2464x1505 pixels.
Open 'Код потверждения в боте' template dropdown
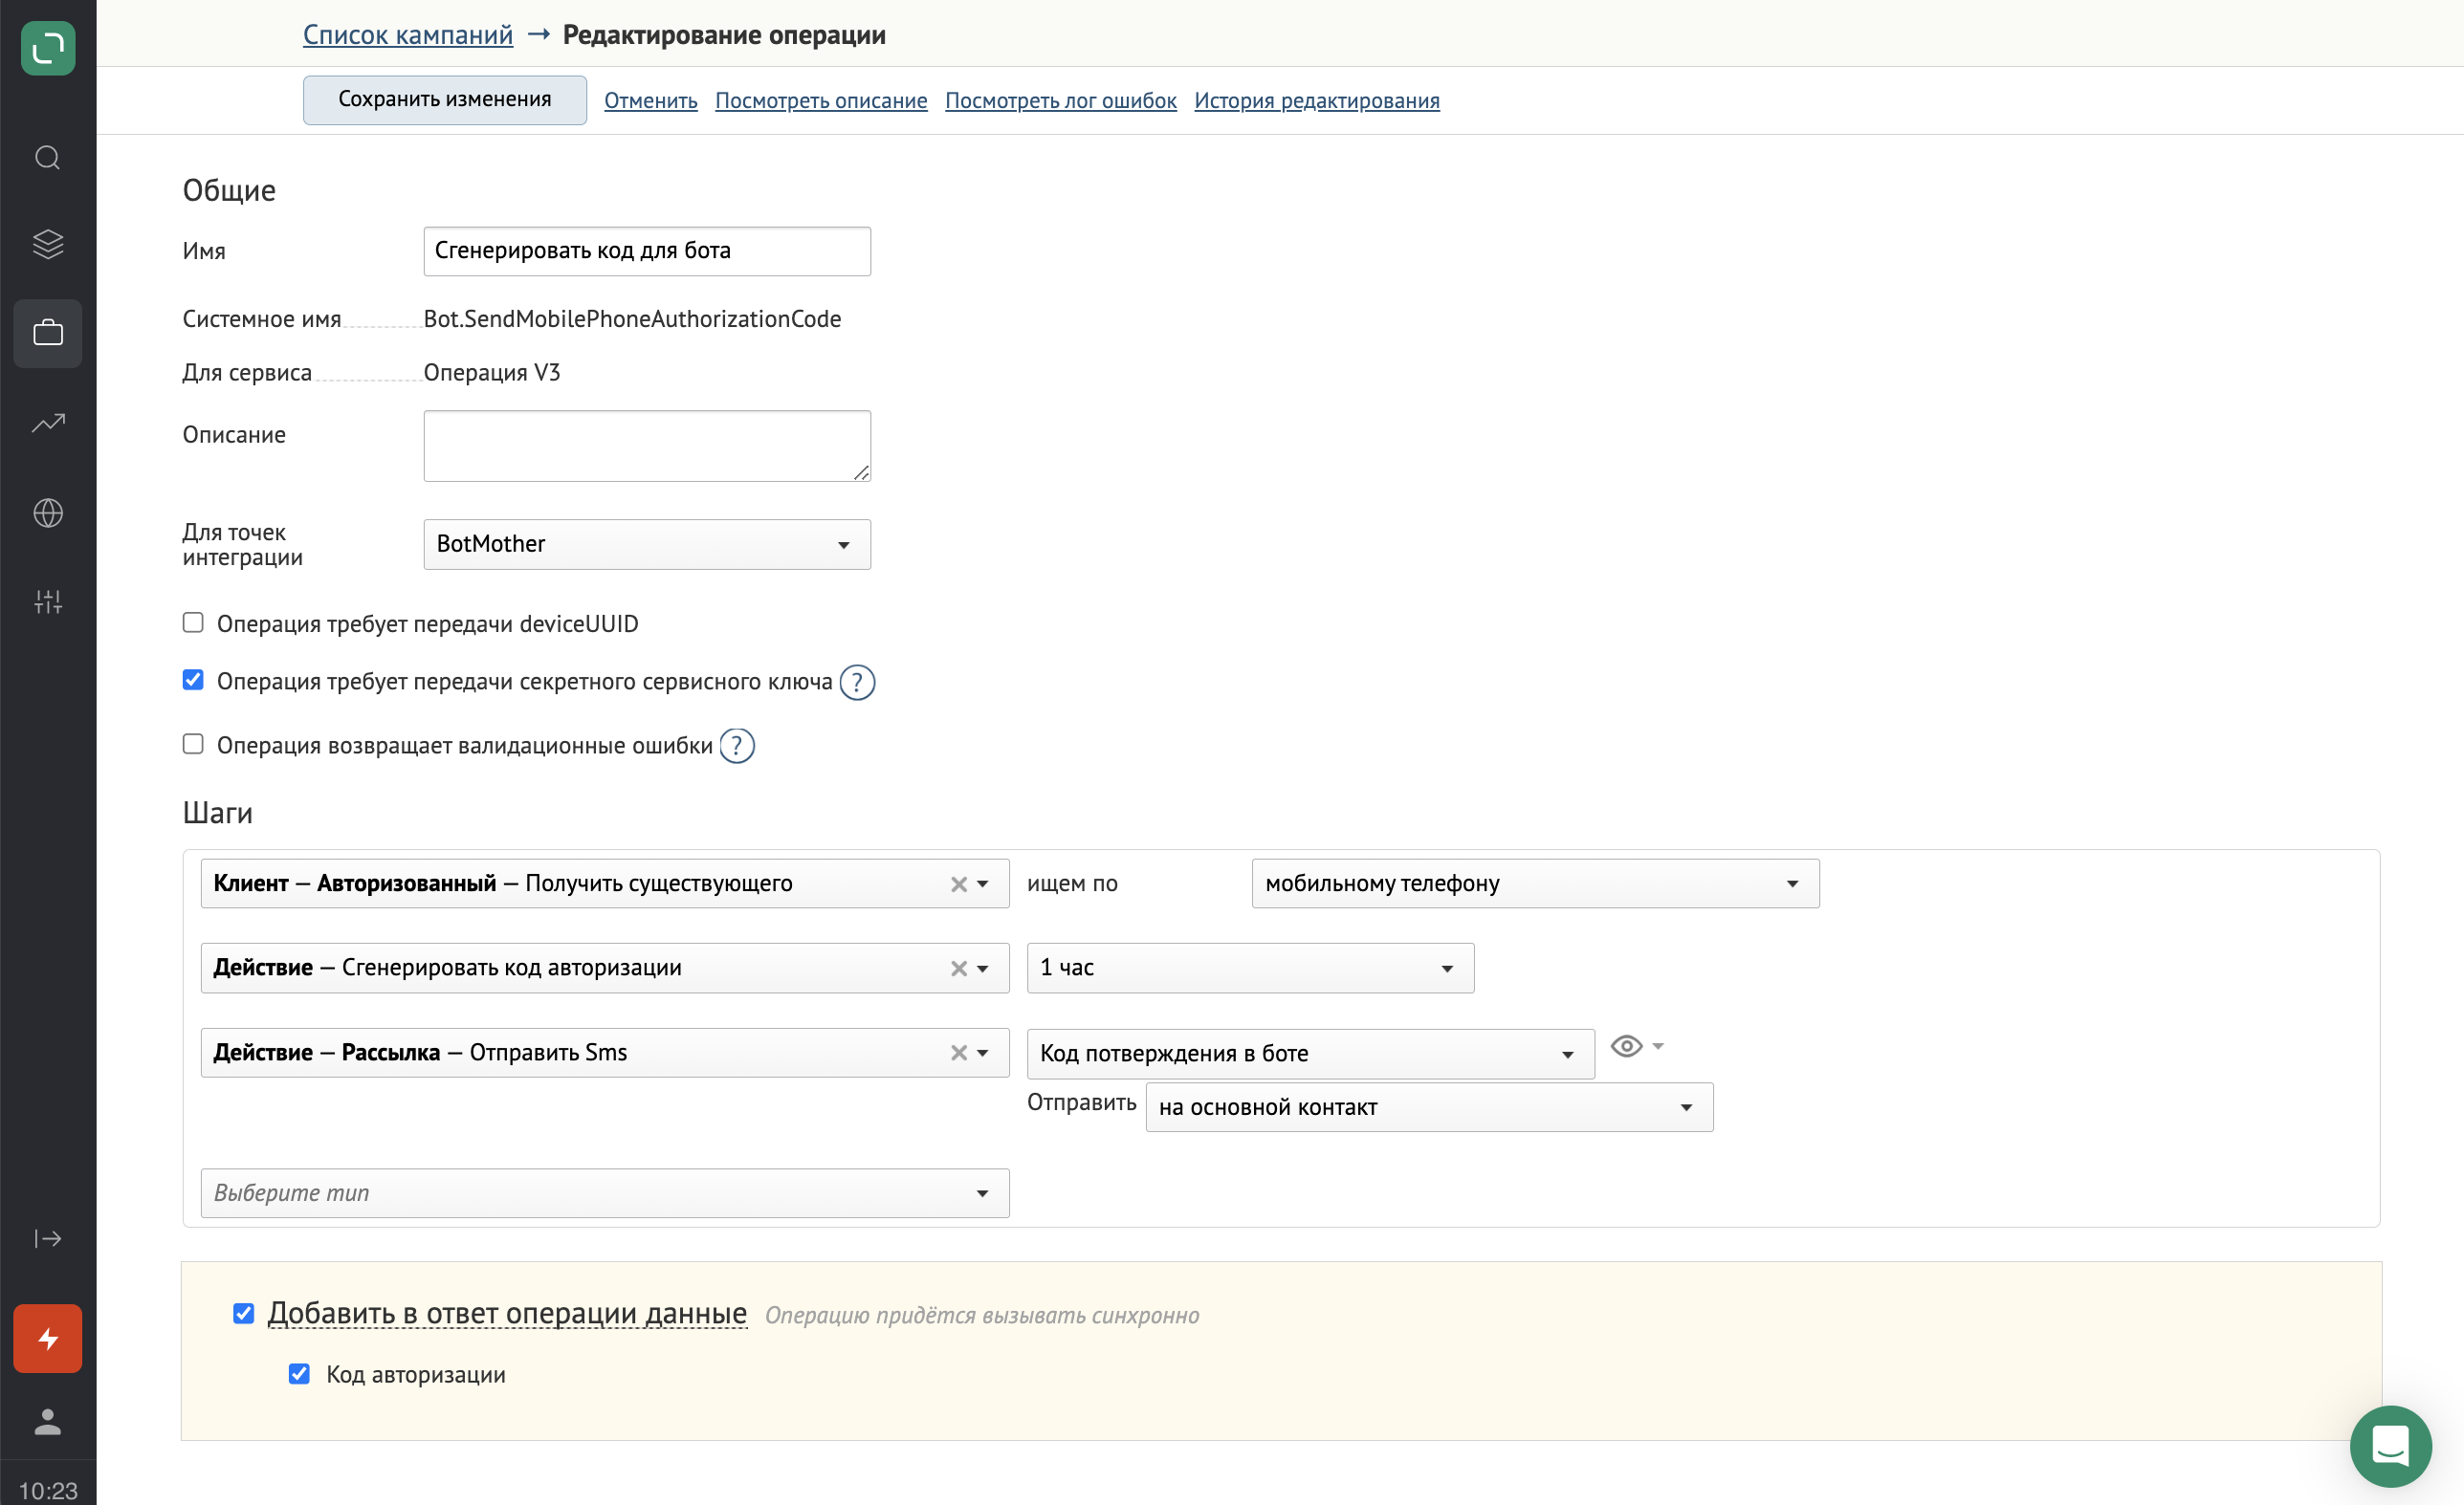click(x=1310, y=1055)
